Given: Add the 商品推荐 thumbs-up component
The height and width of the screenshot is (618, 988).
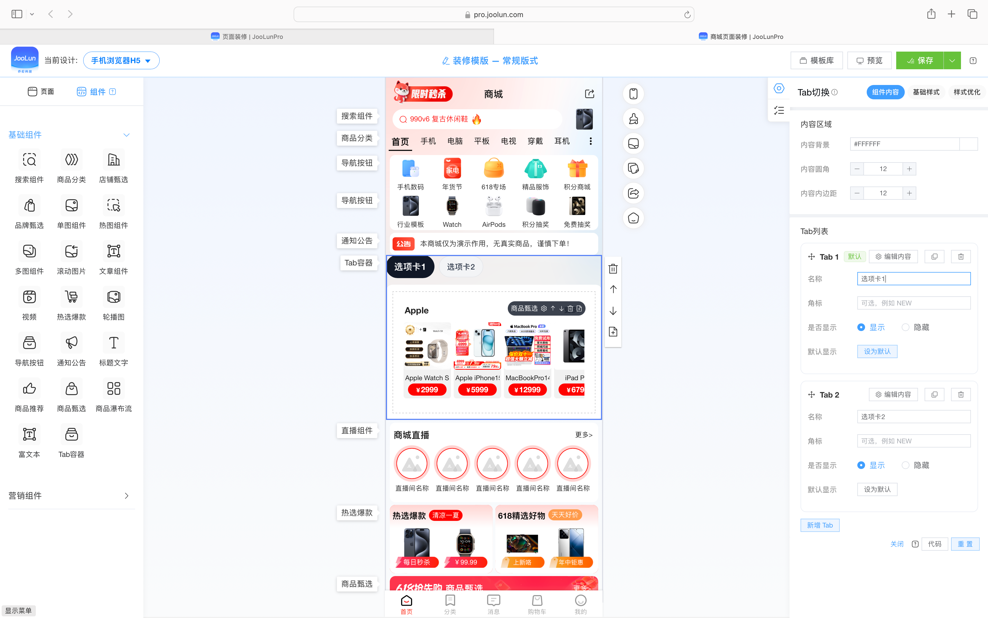Looking at the screenshot, I should (29, 389).
